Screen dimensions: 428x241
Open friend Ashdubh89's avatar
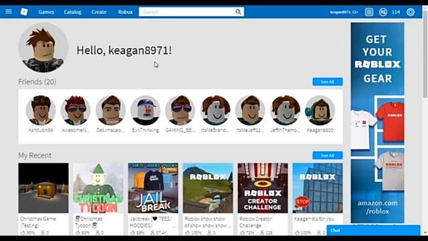(41, 110)
